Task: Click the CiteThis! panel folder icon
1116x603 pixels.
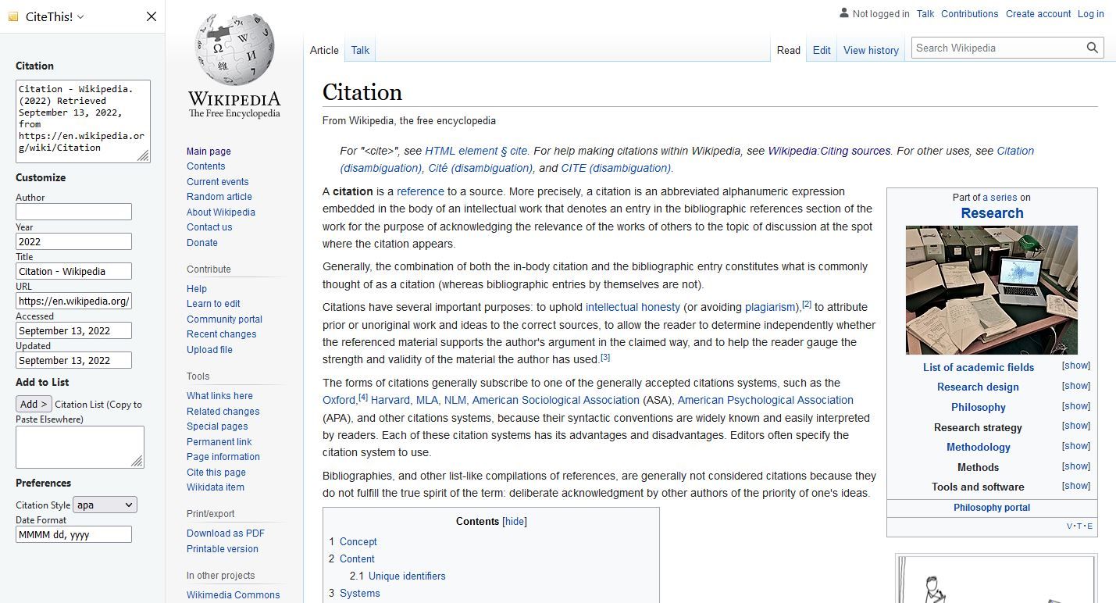Action: (13, 16)
